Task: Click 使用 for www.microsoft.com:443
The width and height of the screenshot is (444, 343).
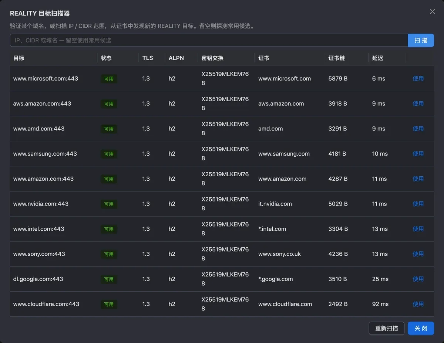Action: click(418, 78)
